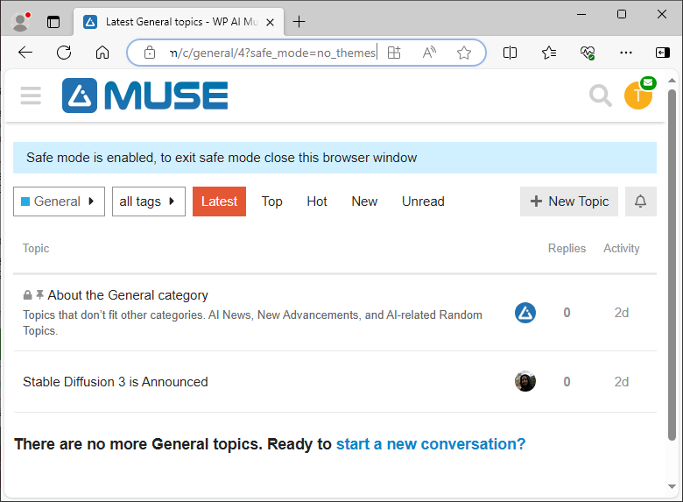Switch to the Hot tab
Screen dimensions: 683x502
[x=317, y=202]
